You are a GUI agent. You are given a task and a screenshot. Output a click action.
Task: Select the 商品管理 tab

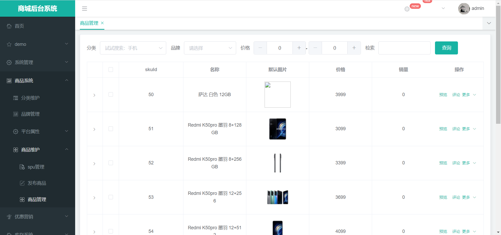coord(89,23)
